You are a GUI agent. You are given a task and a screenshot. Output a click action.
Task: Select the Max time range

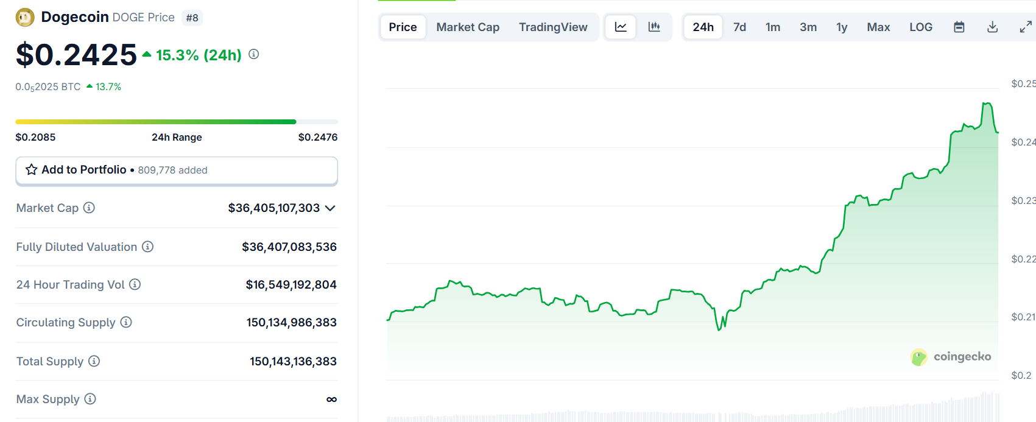point(878,27)
